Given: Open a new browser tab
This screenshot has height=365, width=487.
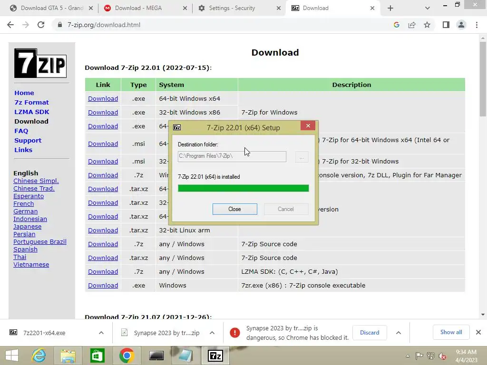Looking at the screenshot, I should click(390, 9).
